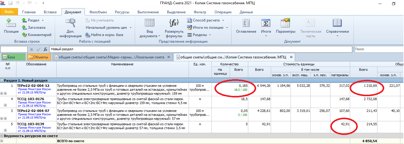Click the Поиск search field
404x144 pixels.
pyautogui.click(x=379, y=49)
